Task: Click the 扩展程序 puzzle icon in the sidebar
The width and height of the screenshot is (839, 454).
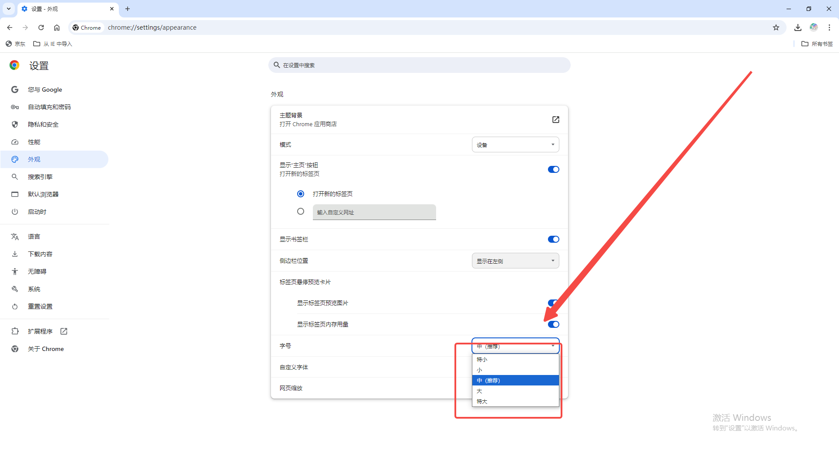Action: [x=15, y=331]
